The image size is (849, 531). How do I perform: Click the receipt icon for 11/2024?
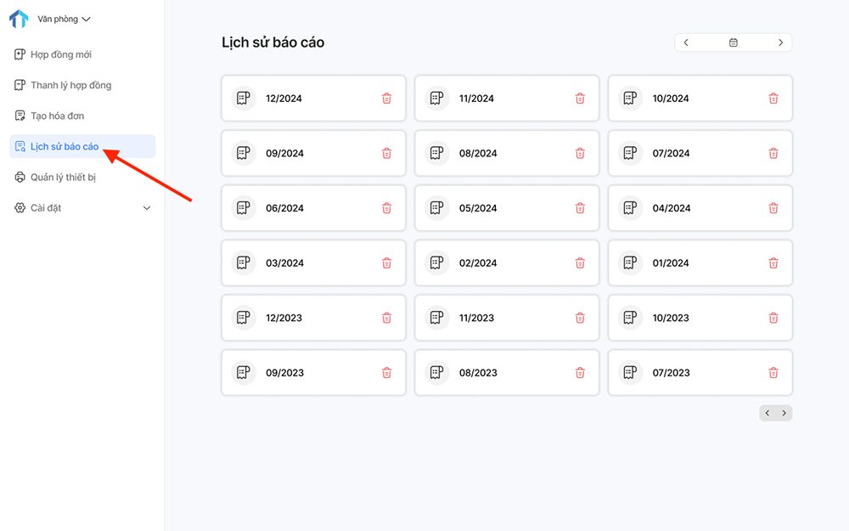click(x=437, y=99)
